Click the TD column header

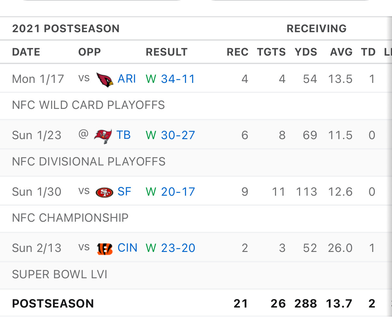click(x=368, y=52)
